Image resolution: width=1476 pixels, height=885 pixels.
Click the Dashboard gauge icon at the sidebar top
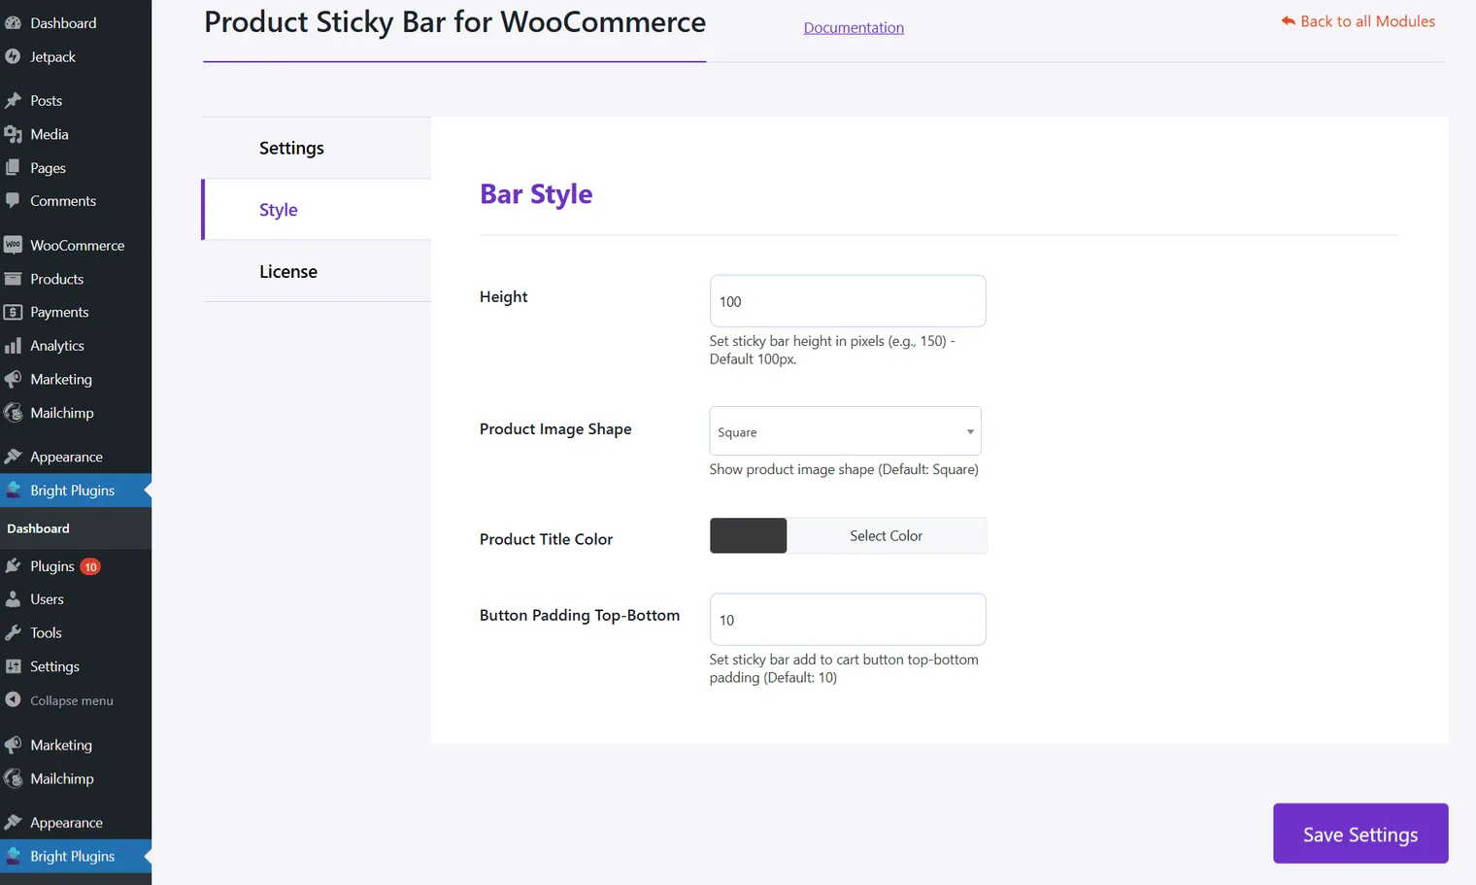pos(13,23)
